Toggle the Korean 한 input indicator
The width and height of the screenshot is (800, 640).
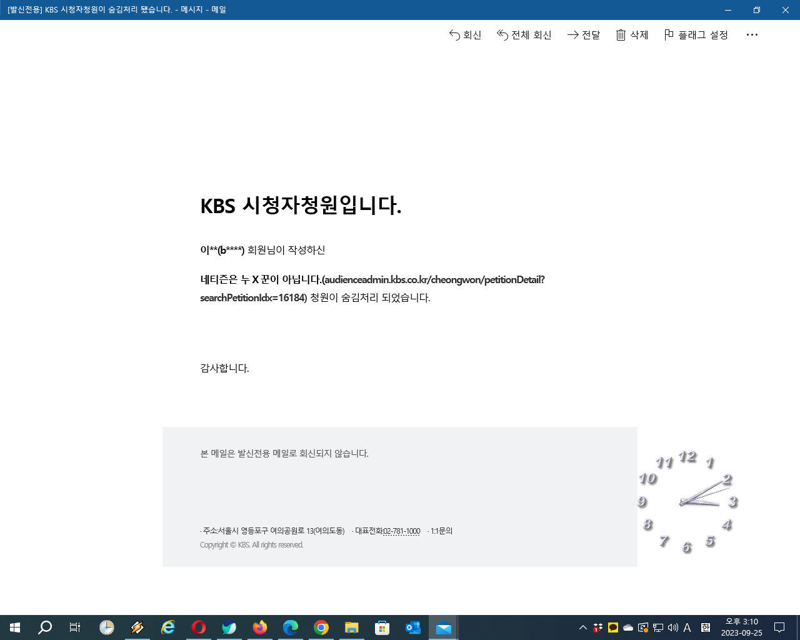coord(706,627)
